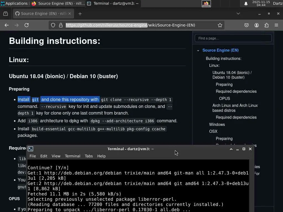Go back to the previous page
This screenshot has width=283, height=212.
7,25
